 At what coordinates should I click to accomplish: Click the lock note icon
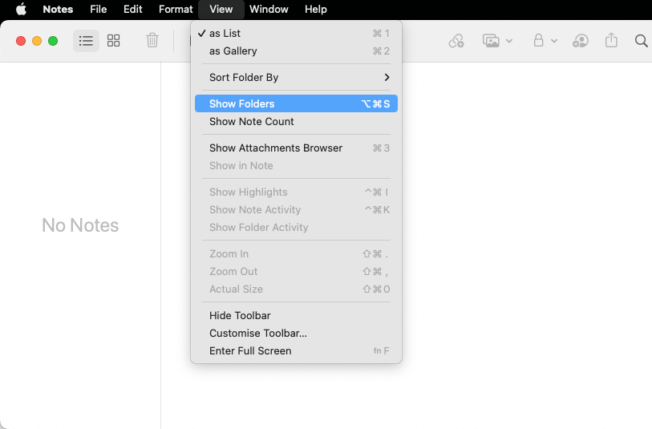tap(538, 41)
